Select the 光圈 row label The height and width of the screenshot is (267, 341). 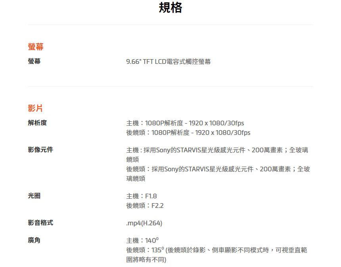point(34,196)
